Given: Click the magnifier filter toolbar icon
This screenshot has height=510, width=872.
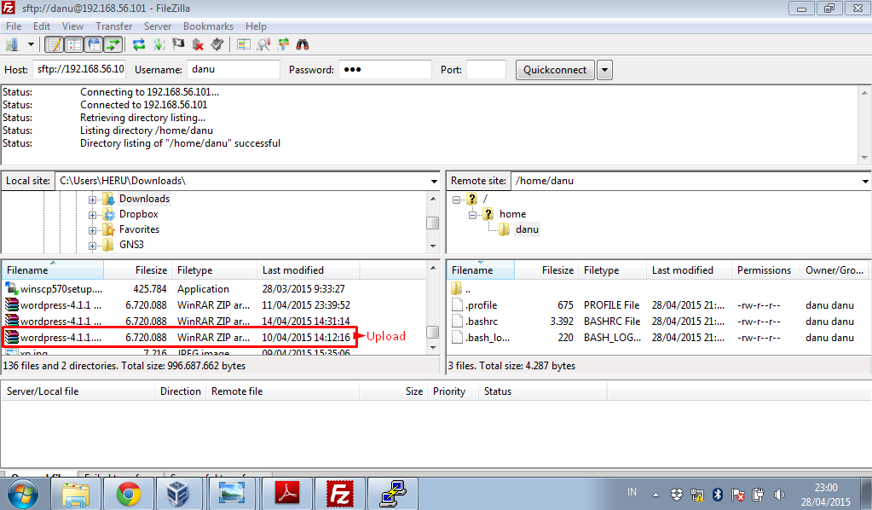Looking at the screenshot, I should tap(263, 44).
